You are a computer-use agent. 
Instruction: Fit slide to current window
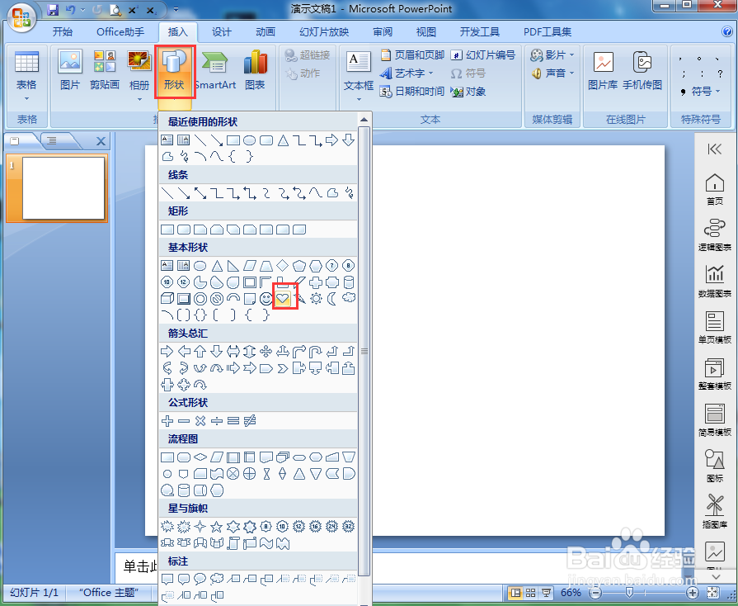point(712,593)
